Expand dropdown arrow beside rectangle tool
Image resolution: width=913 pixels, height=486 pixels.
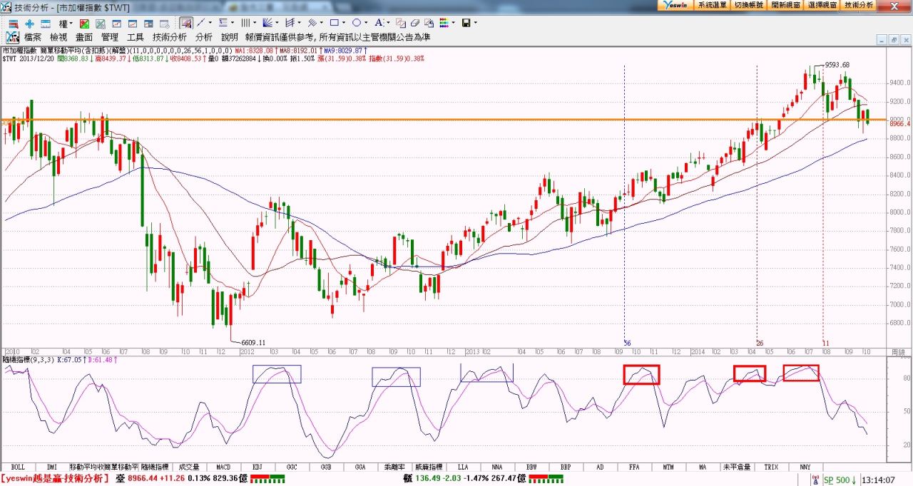point(344,23)
